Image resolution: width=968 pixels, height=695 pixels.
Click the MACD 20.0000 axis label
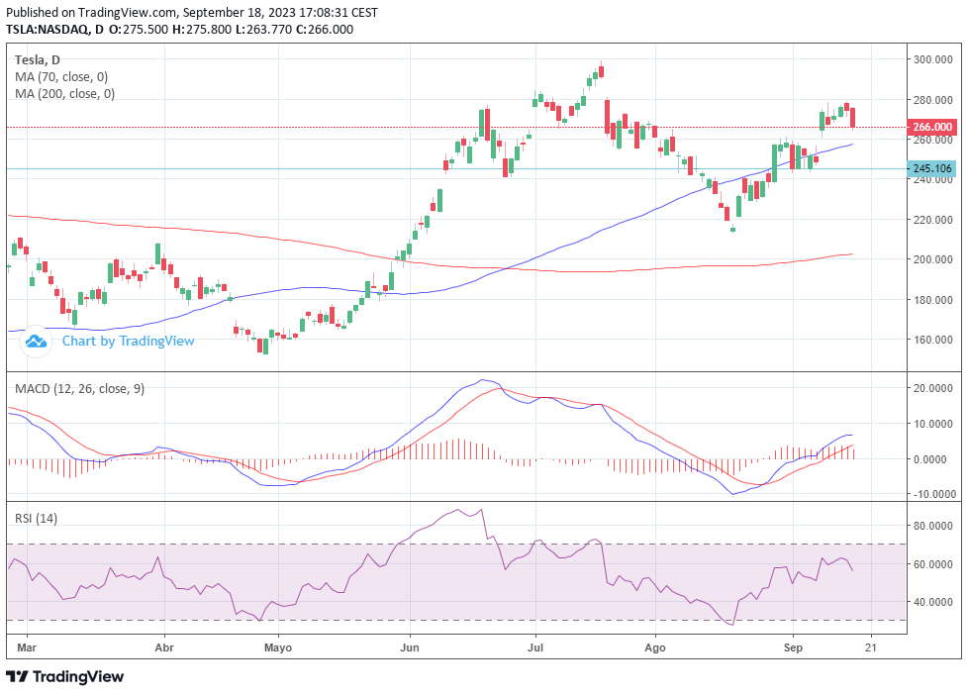pos(932,388)
